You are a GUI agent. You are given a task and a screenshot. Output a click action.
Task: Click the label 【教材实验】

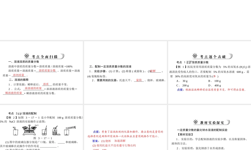(x=185, y=134)
